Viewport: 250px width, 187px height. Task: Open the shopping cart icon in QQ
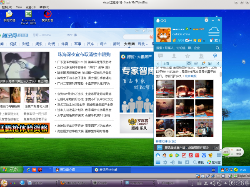195,40
